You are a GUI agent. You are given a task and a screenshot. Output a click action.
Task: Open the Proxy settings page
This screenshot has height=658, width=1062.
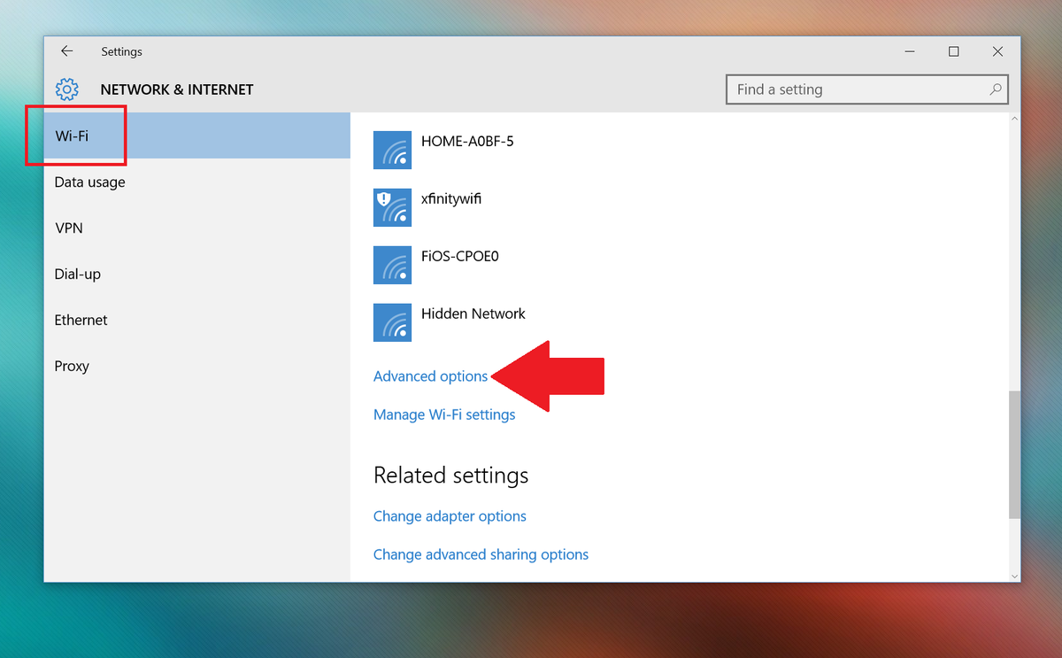(x=72, y=366)
